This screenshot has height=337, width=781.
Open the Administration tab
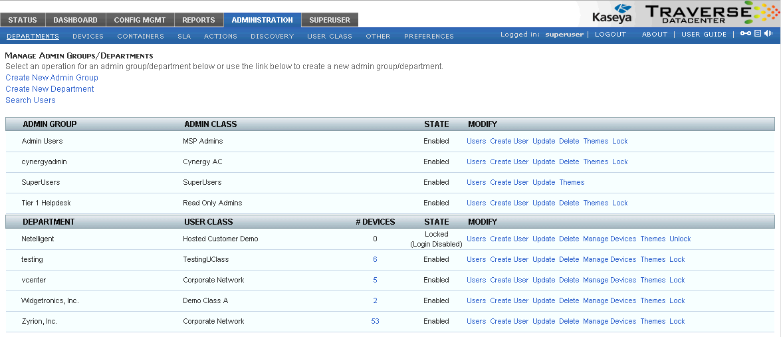262,20
